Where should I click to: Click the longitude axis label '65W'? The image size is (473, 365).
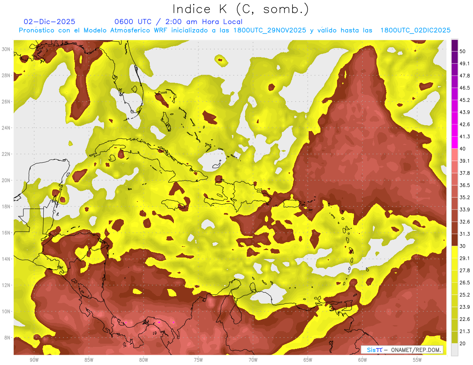308,360
